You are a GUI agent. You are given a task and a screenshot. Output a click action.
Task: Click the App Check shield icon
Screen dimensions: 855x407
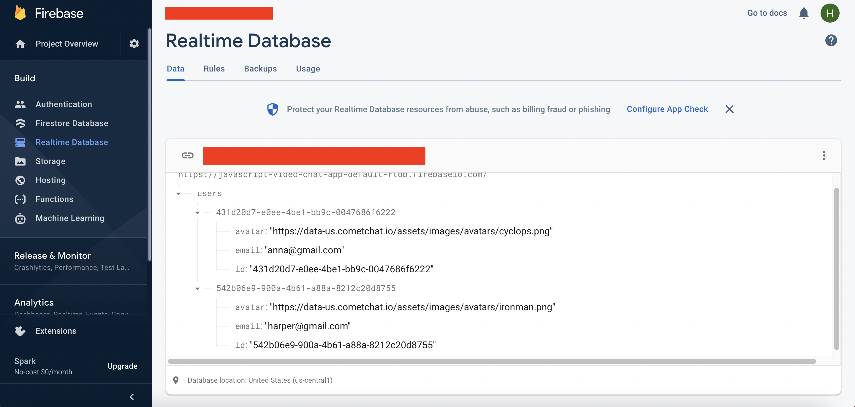pos(273,109)
